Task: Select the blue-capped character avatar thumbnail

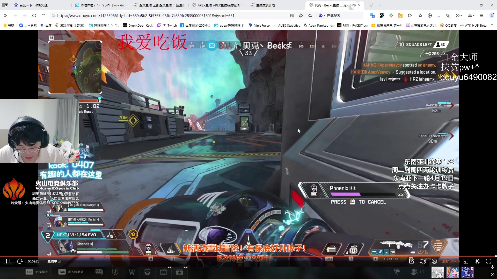Action: click(468, 272)
